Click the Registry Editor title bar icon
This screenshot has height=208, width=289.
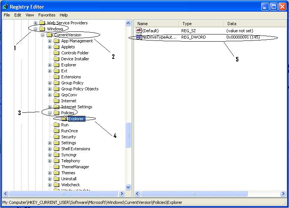click(5, 6)
